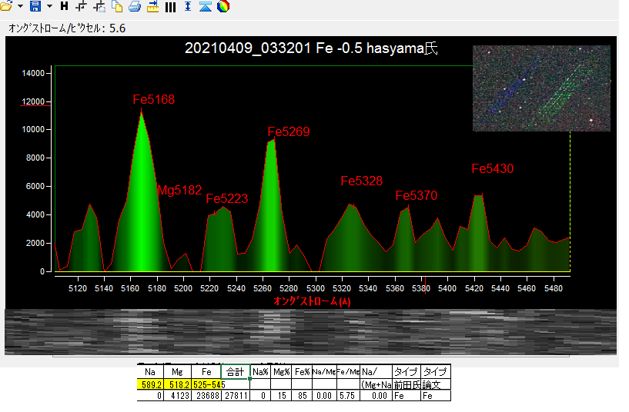
Task: Click the three vertical bars icon
Action: [x=170, y=6]
